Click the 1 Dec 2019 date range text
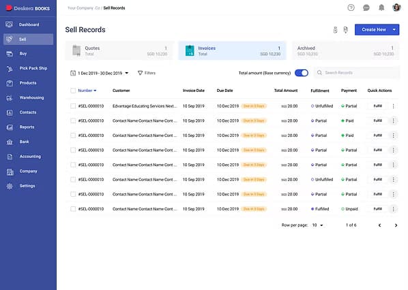The image size is (408, 290). click(100, 74)
